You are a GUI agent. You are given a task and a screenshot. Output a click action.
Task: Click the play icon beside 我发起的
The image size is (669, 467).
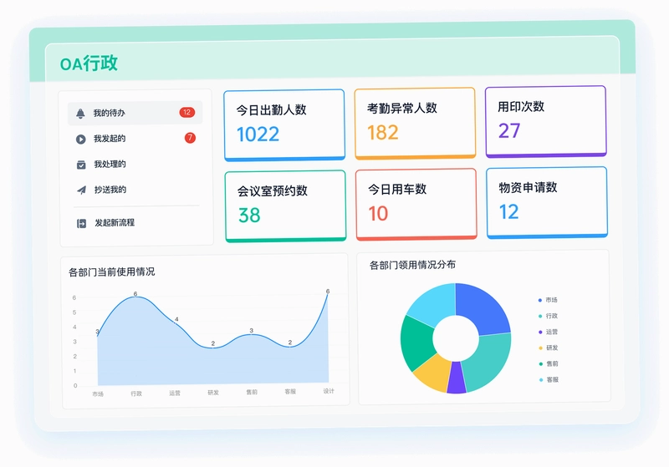coord(80,139)
